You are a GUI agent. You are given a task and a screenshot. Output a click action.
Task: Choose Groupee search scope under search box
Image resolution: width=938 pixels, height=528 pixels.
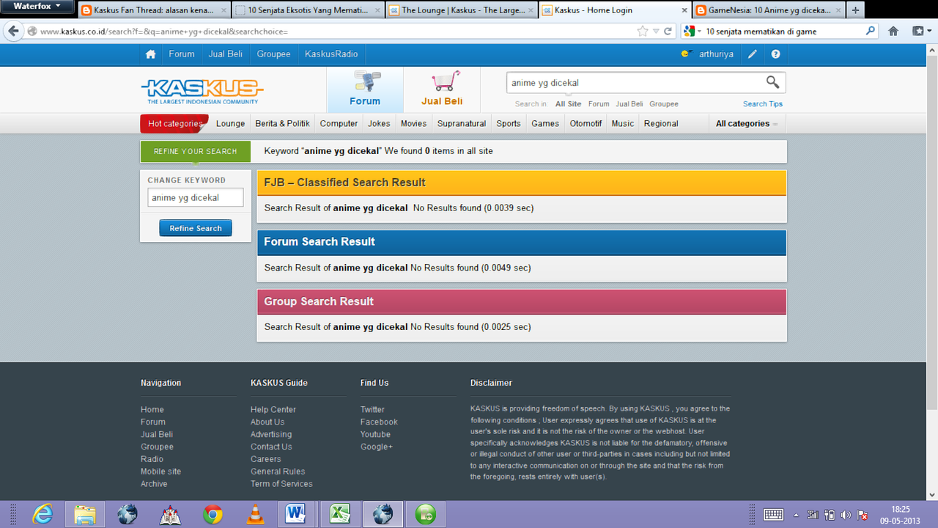point(664,104)
